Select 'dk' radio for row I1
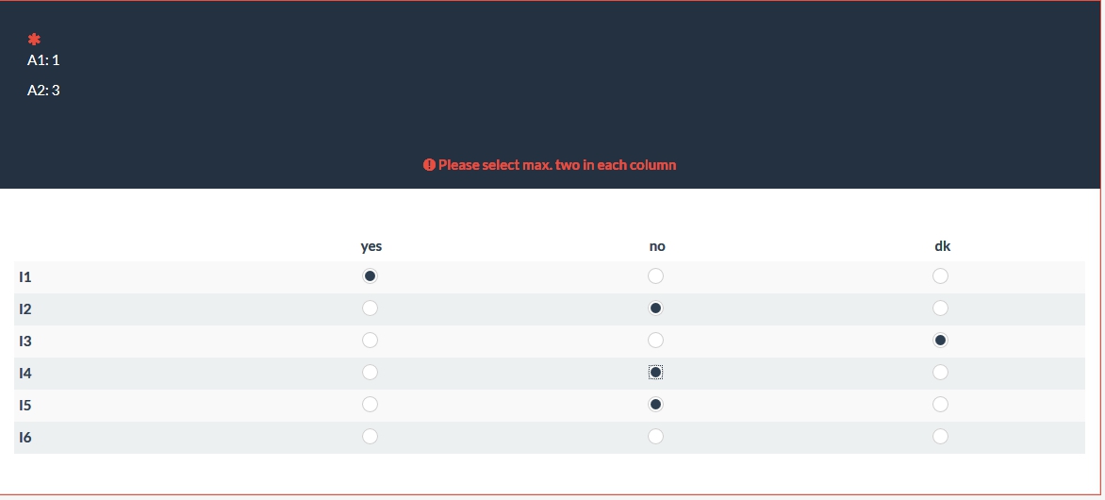 [940, 276]
